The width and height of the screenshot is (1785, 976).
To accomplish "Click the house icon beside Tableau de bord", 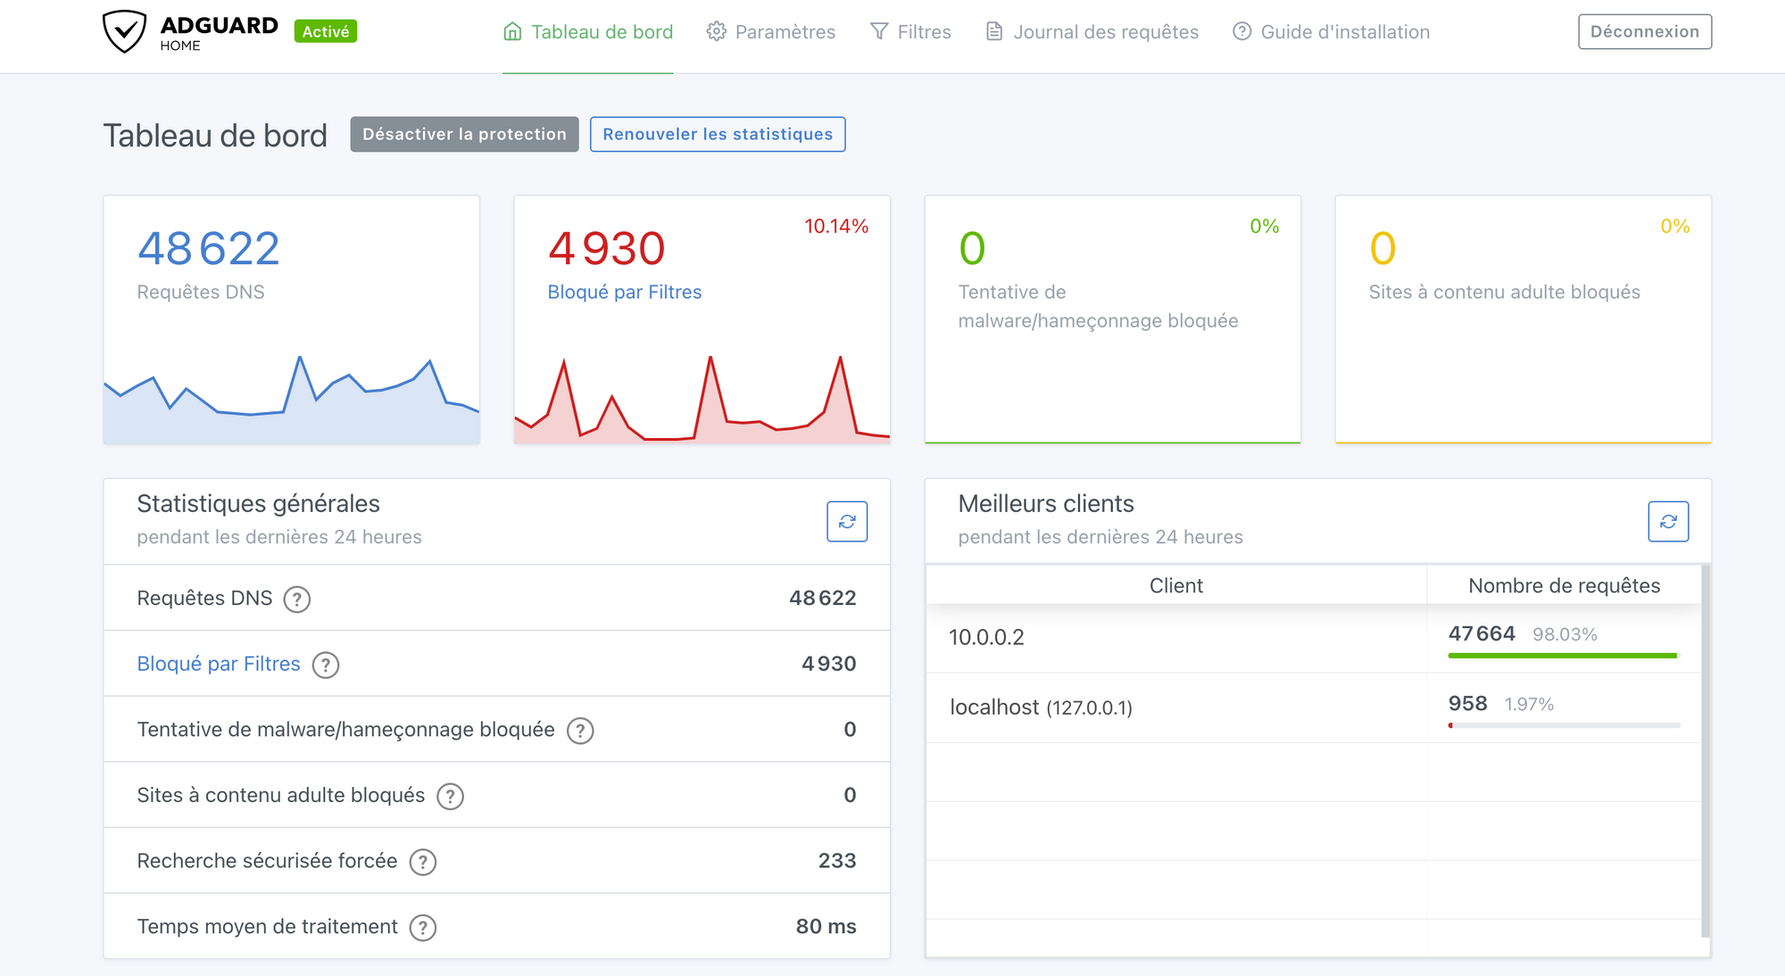I will [512, 32].
